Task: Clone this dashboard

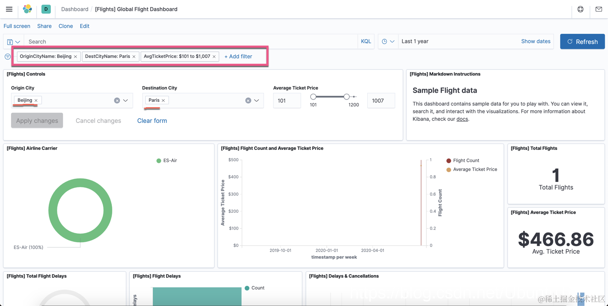Action: pyautogui.click(x=65, y=26)
